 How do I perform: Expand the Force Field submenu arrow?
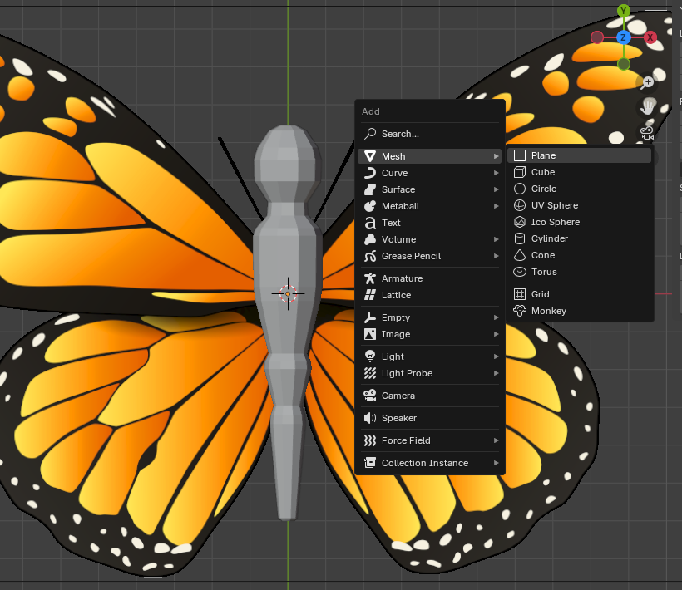coord(496,440)
